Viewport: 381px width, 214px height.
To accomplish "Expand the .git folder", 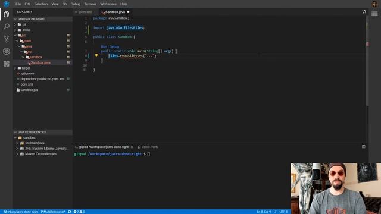I will pos(15,24).
